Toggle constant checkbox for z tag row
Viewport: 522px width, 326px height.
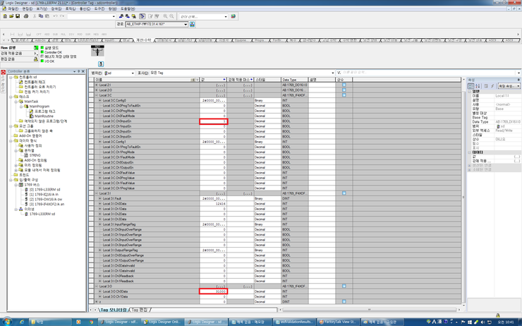tap(344, 302)
